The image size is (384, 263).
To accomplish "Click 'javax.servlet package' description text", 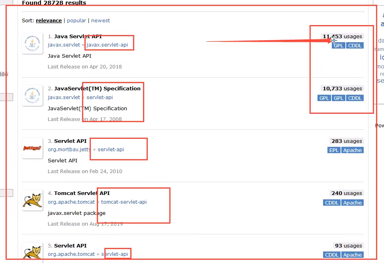I will pyautogui.click(x=76, y=213).
